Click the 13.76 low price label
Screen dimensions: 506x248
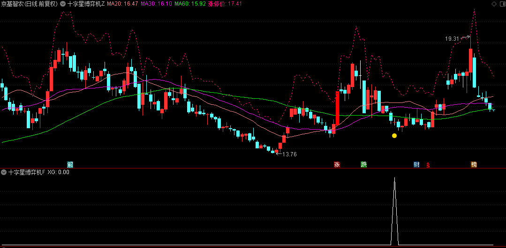pos(289,154)
